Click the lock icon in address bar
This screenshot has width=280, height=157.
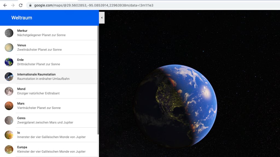[30, 5]
